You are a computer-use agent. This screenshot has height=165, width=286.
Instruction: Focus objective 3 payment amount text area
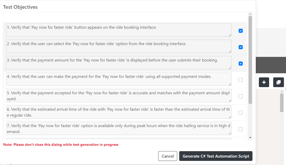coord(119,63)
